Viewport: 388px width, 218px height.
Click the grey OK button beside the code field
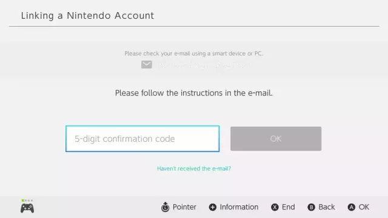click(276, 139)
